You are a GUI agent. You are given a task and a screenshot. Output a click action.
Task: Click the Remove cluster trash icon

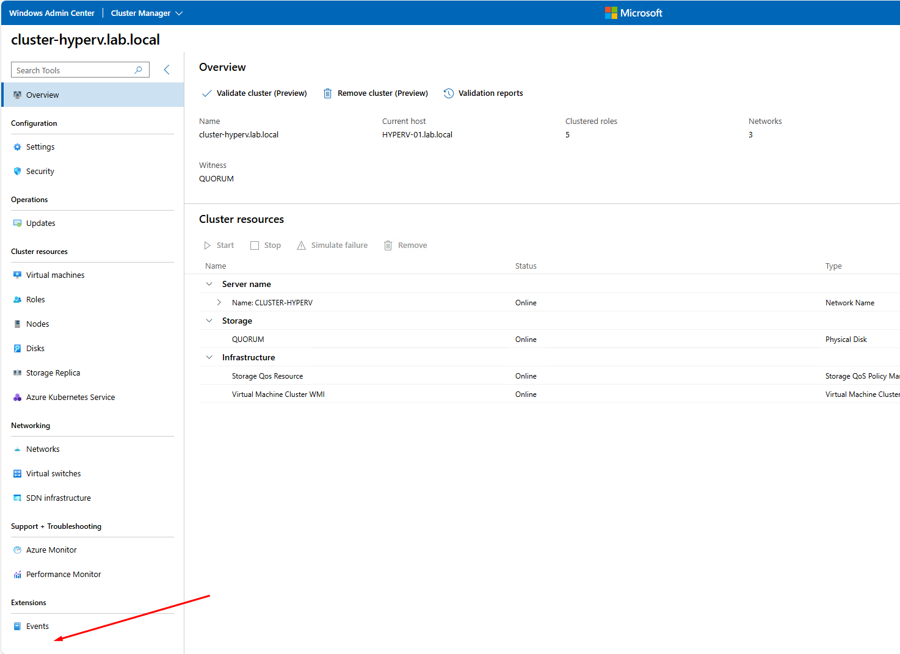(327, 93)
